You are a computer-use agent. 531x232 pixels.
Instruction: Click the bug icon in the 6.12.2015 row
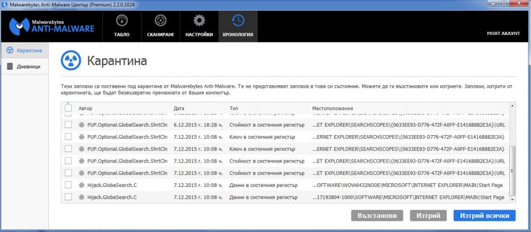pyautogui.click(x=81, y=124)
